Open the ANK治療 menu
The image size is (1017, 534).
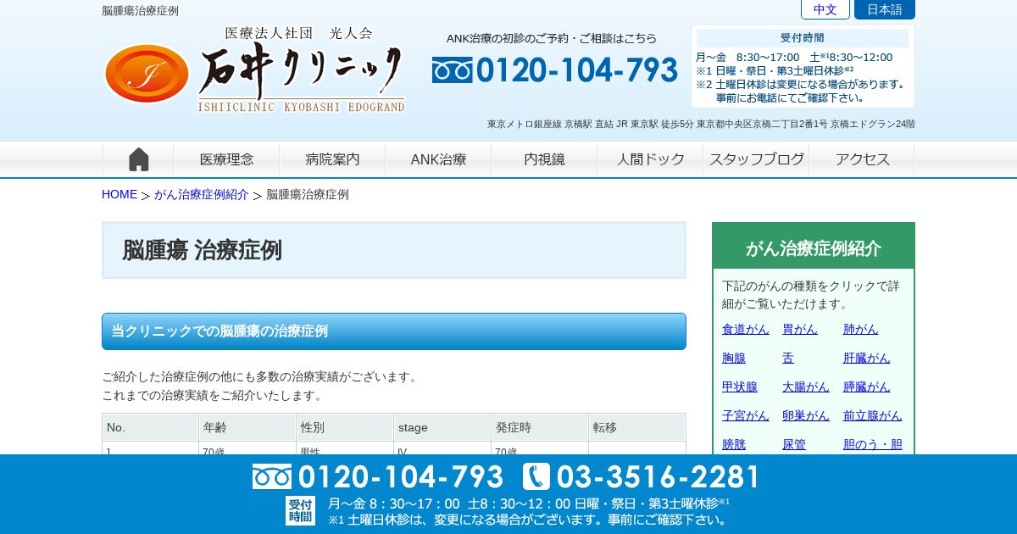(438, 159)
